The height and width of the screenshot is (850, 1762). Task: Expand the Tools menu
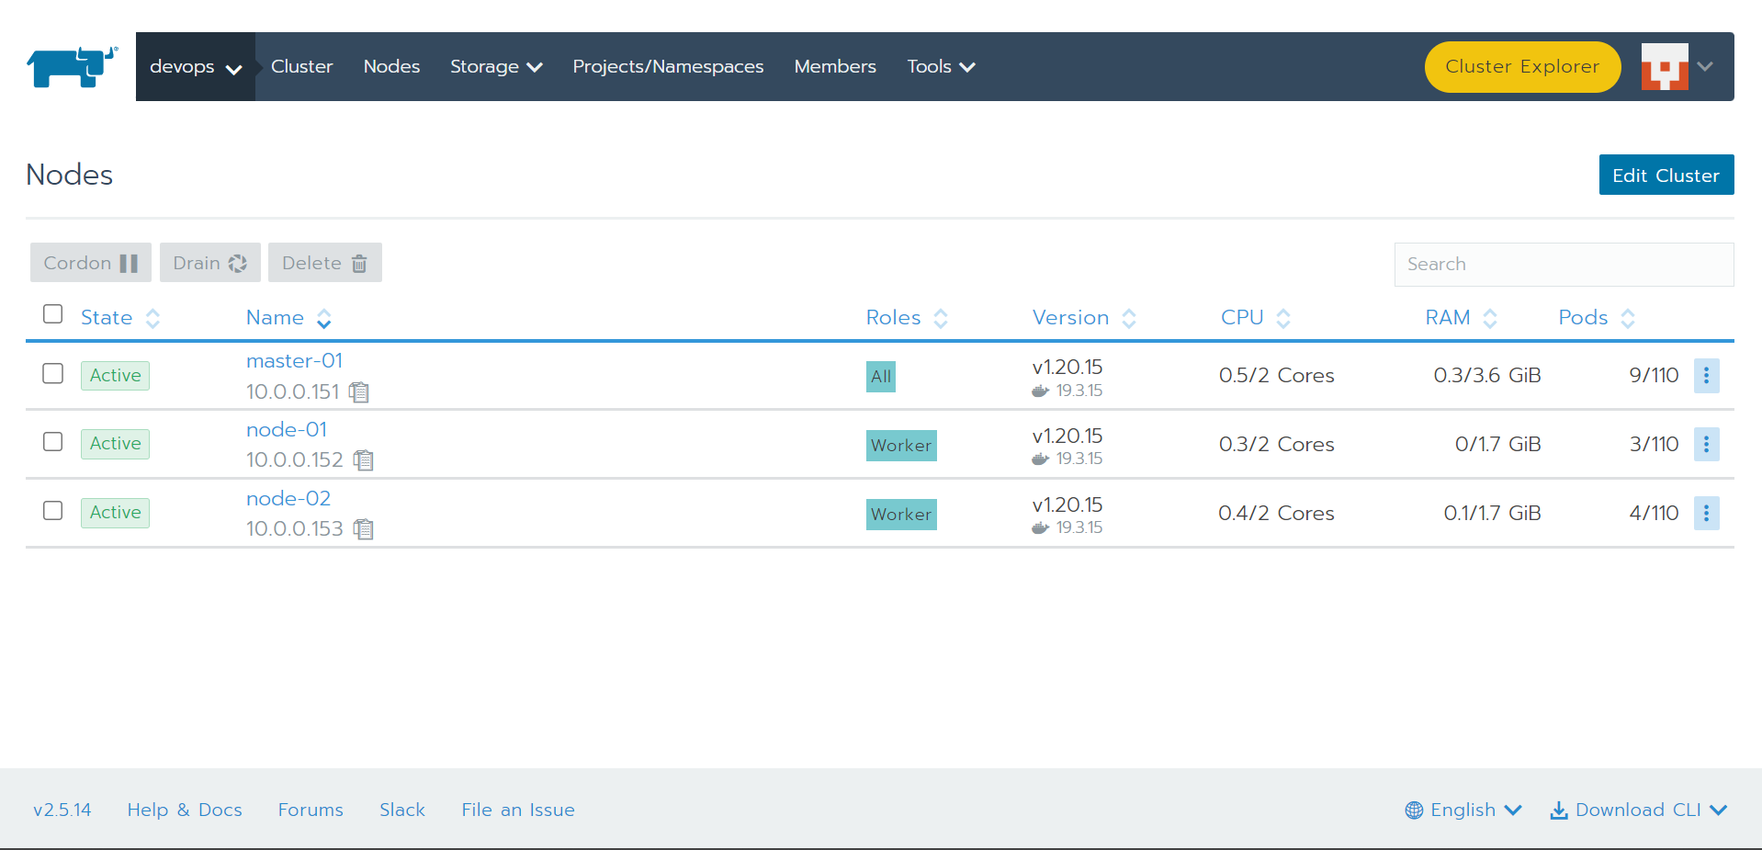(x=941, y=67)
